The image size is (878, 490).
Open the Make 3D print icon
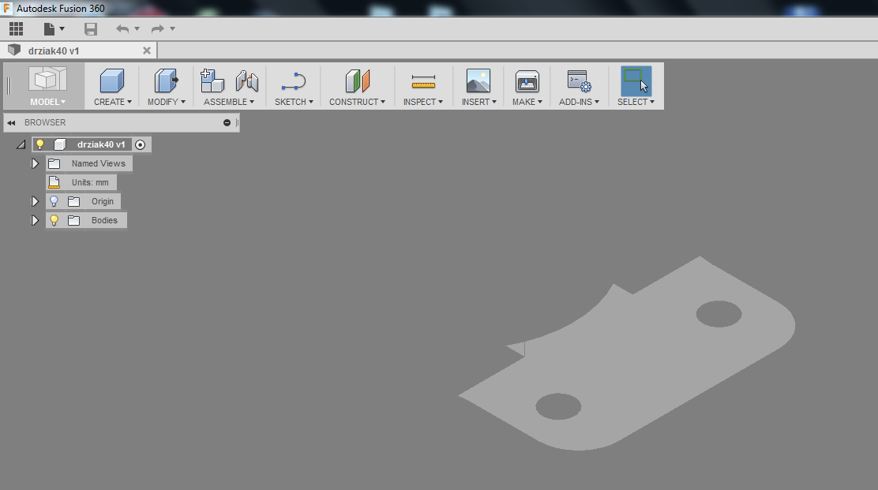(527, 81)
